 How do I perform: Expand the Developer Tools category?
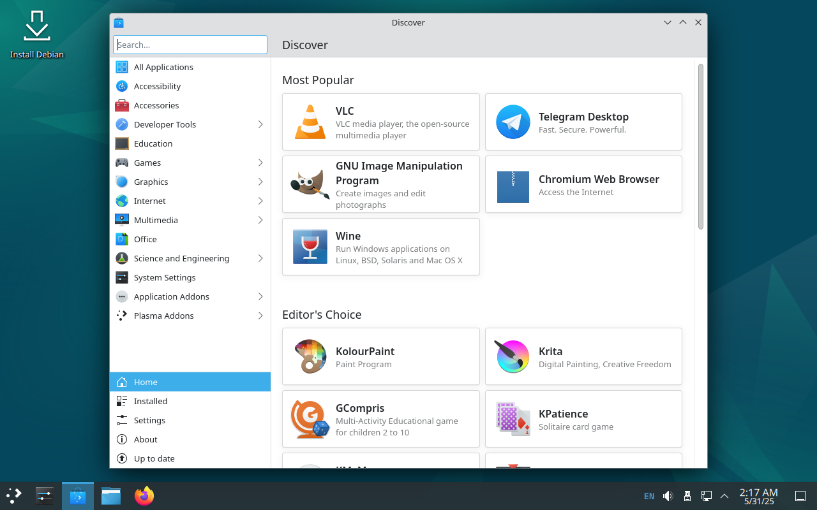pos(260,124)
